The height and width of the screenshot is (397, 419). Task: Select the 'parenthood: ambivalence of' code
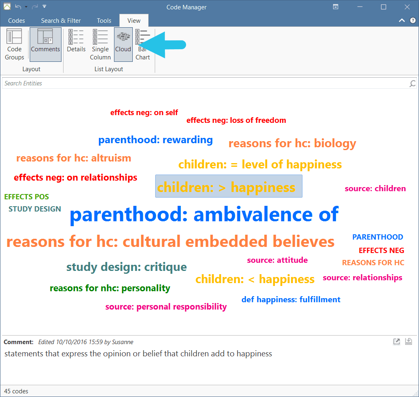tap(204, 214)
